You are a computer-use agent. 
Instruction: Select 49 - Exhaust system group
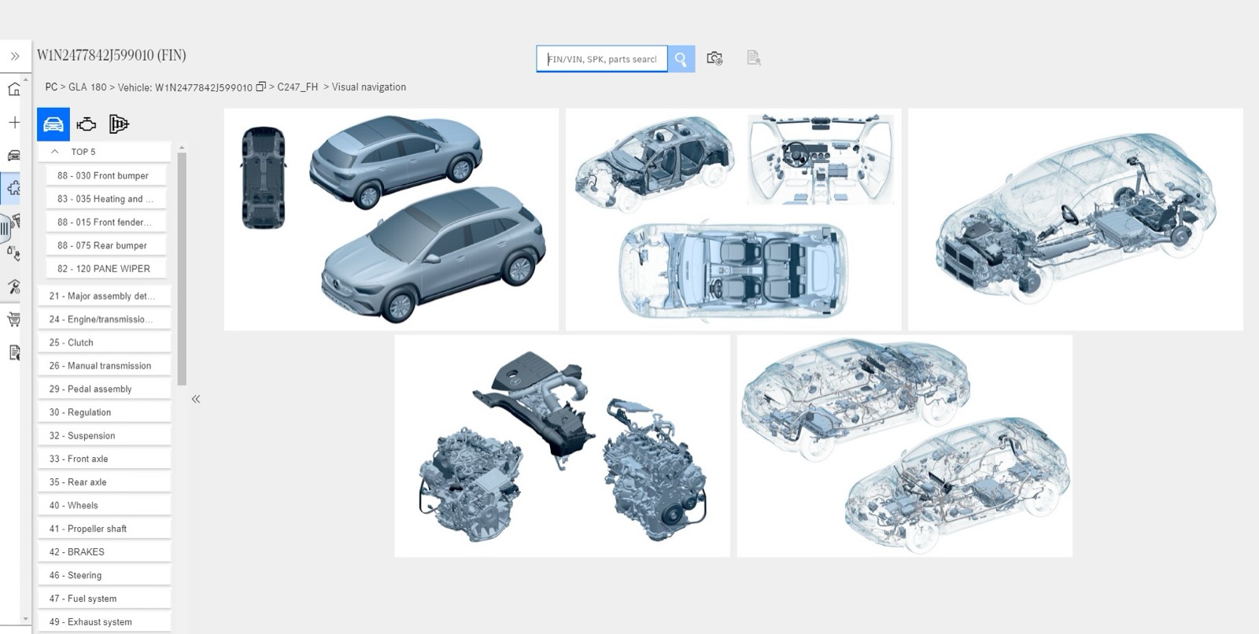105,621
